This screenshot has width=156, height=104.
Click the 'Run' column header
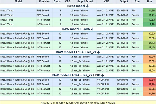click(137, 1)
